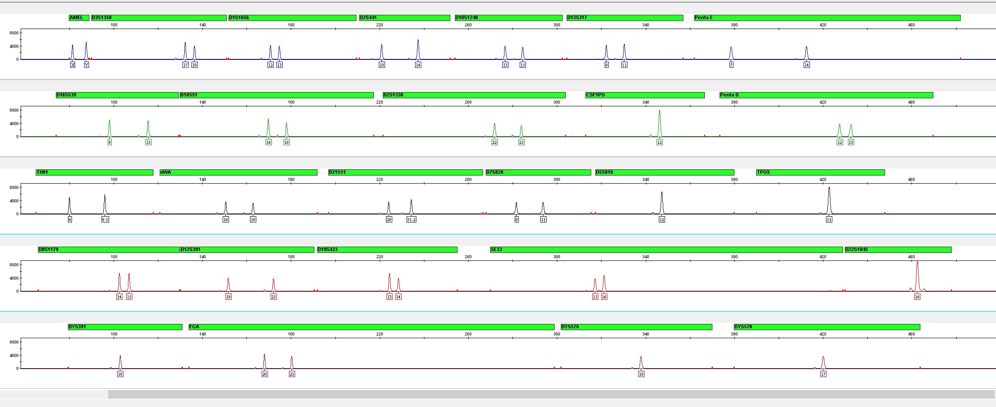The height and width of the screenshot is (407, 996).
Task: Click the X allele label under AMEL
Action: click(72, 65)
